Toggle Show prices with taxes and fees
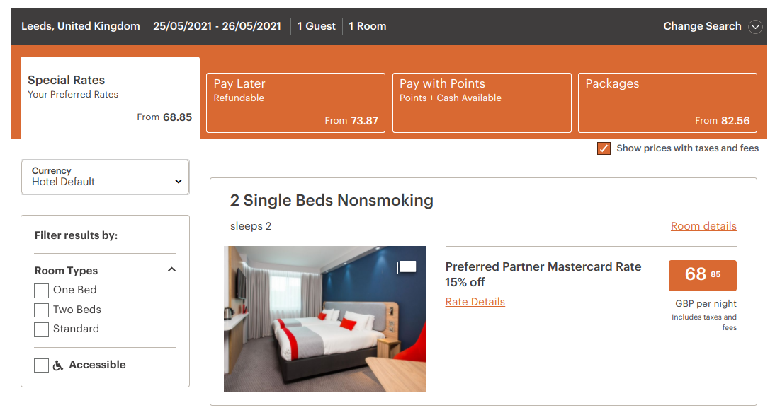The image size is (775, 410). point(604,148)
